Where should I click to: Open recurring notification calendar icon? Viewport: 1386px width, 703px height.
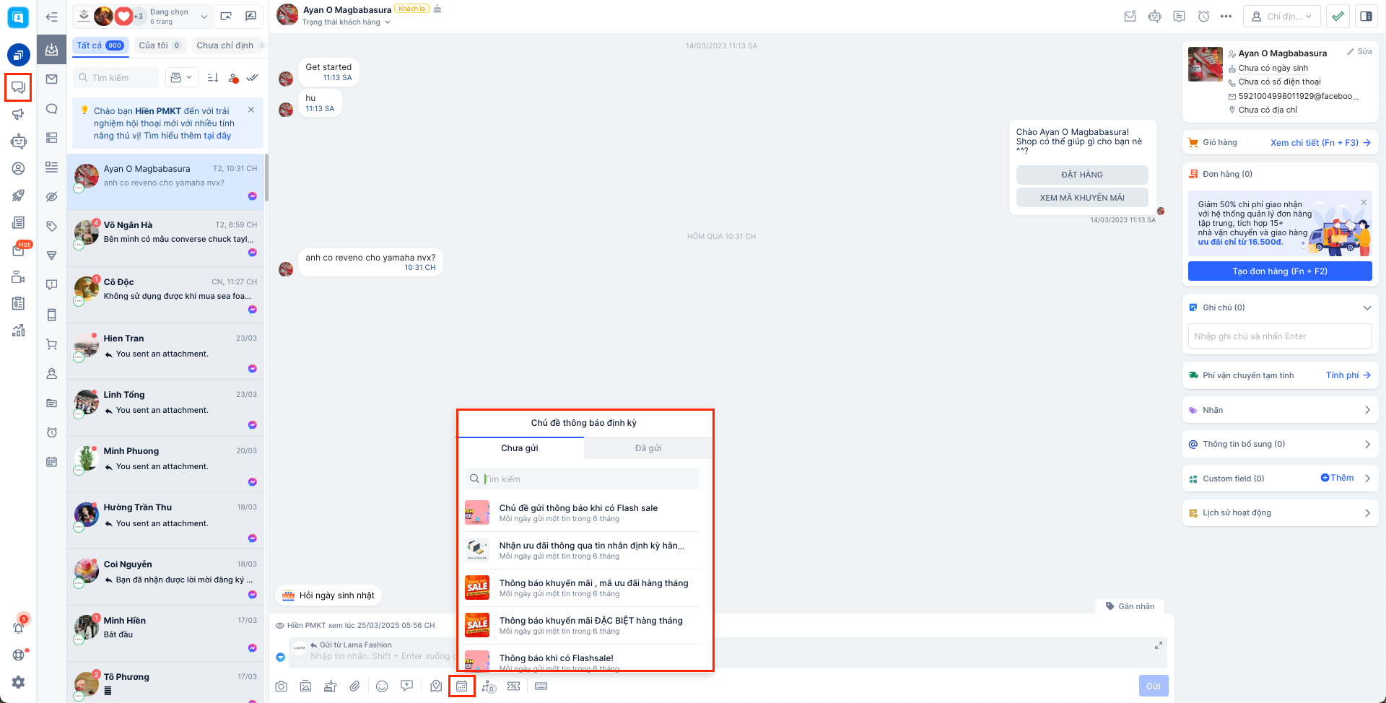[462, 686]
